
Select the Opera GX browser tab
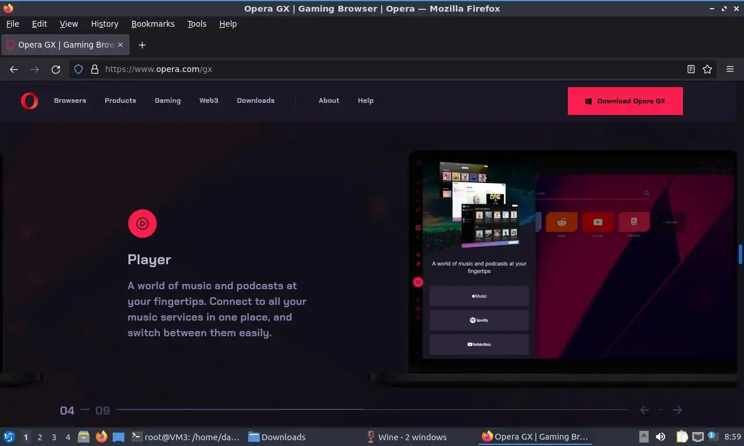(65, 45)
